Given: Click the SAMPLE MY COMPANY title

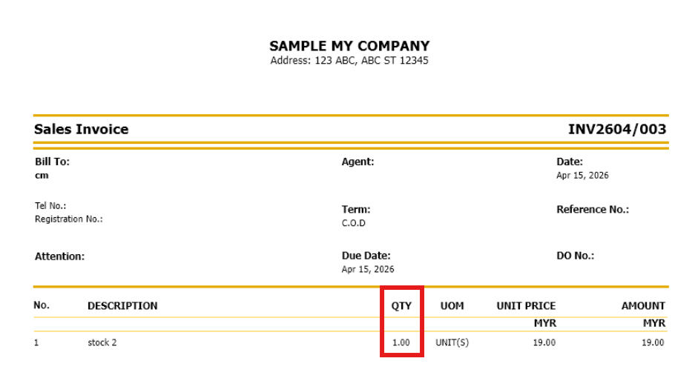Looking at the screenshot, I should tap(349, 46).
